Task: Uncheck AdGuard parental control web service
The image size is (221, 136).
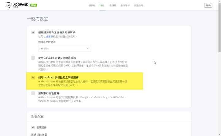Action: (x=33, y=77)
